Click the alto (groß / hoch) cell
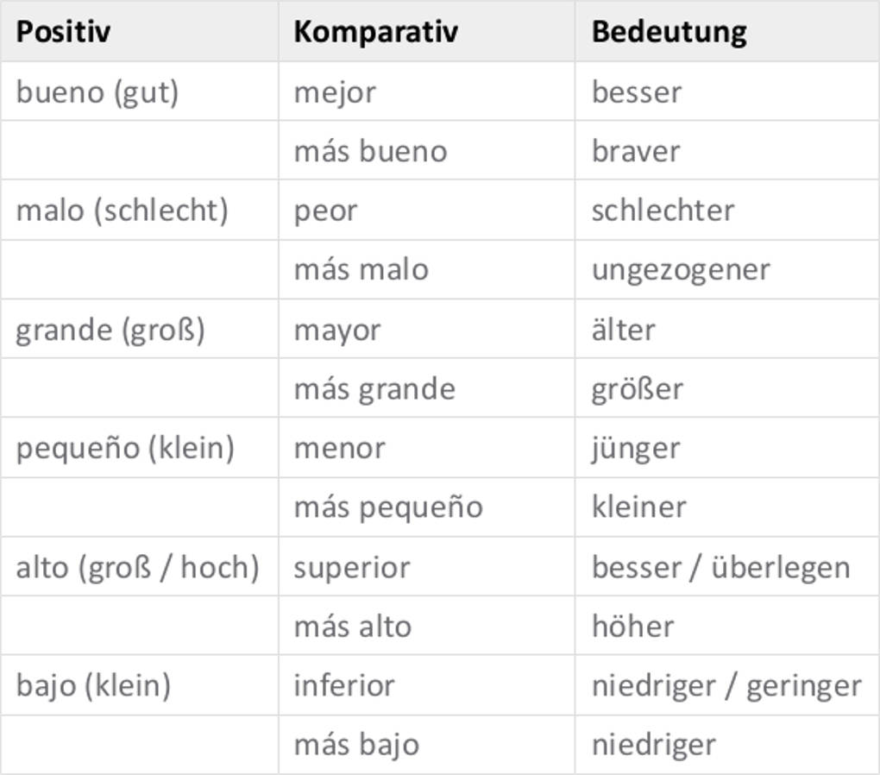Screen dimensions: 880x775 [137, 567]
